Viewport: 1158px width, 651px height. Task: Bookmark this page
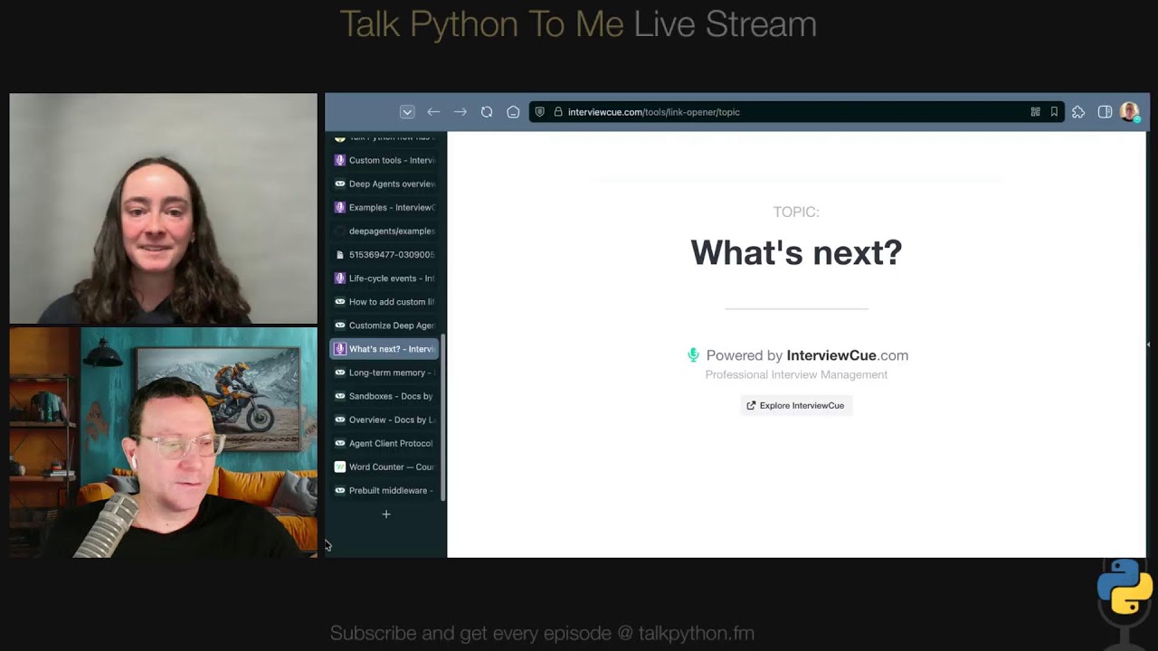(x=1054, y=112)
